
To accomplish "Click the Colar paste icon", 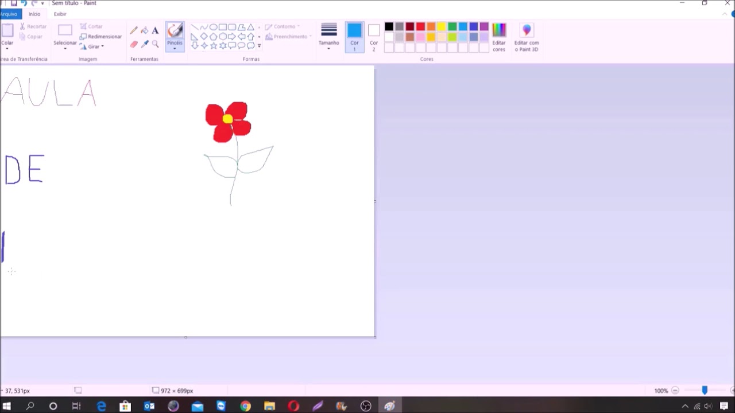I will [x=7, y=30].
